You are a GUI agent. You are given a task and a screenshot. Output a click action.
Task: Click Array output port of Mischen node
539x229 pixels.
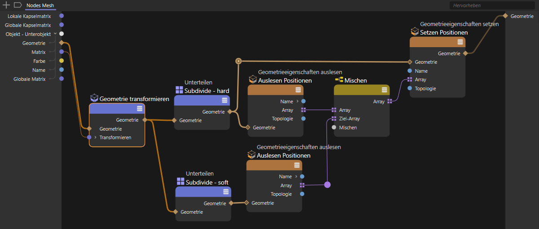point(390,101)
